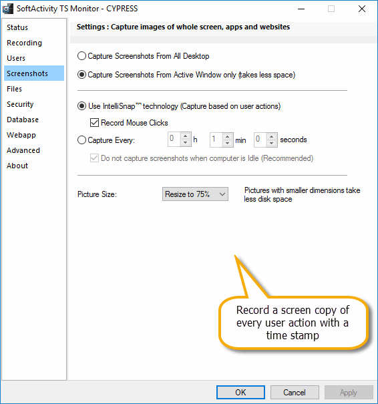
Task: Minimize the TS Monitor window
Action: click(301, 9)
